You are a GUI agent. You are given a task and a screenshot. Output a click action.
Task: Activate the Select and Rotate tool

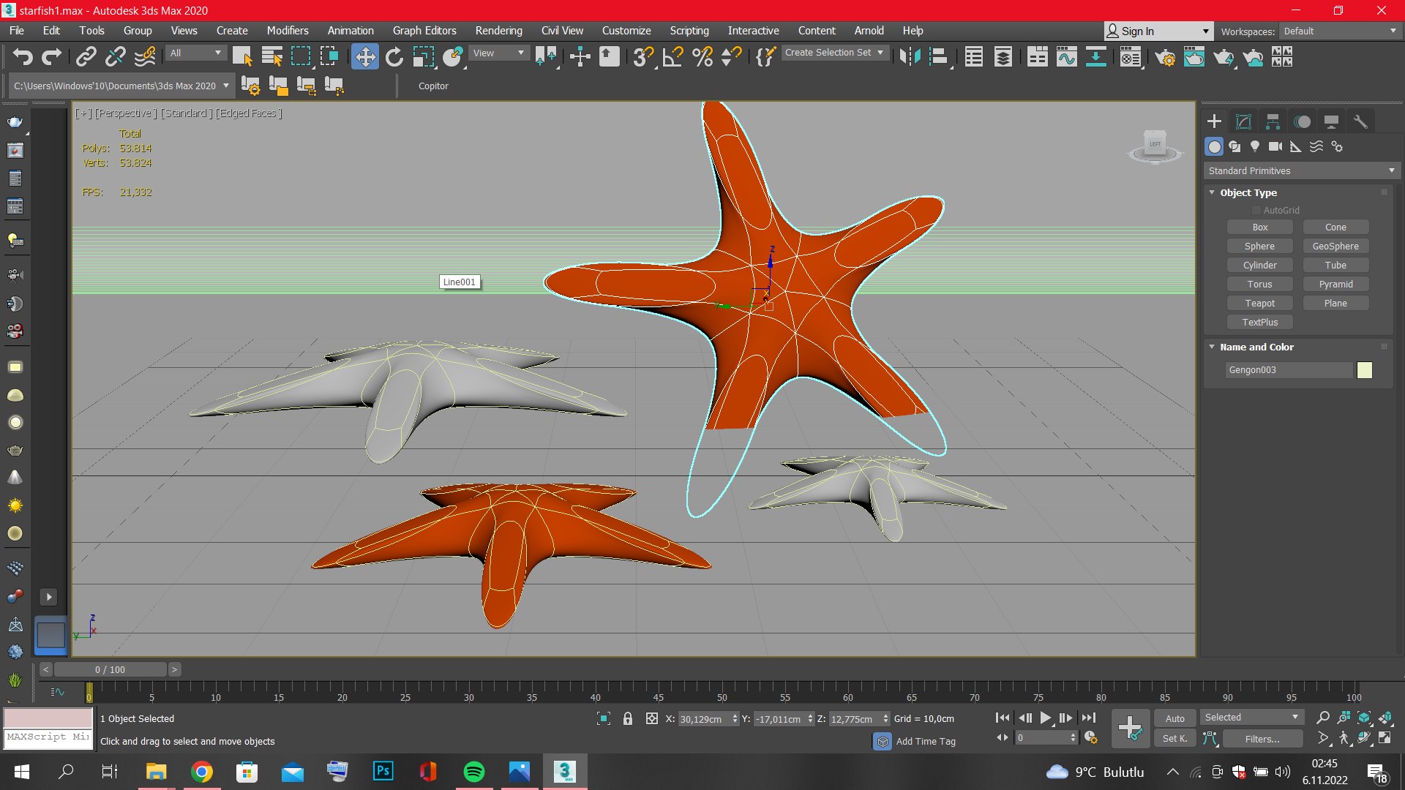(394, 56)
